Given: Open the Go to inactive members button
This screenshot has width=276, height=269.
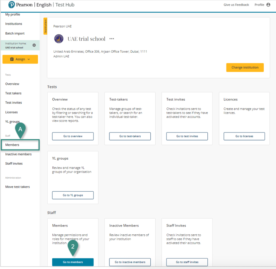Looking at the screenshot, I should (130, 262).
